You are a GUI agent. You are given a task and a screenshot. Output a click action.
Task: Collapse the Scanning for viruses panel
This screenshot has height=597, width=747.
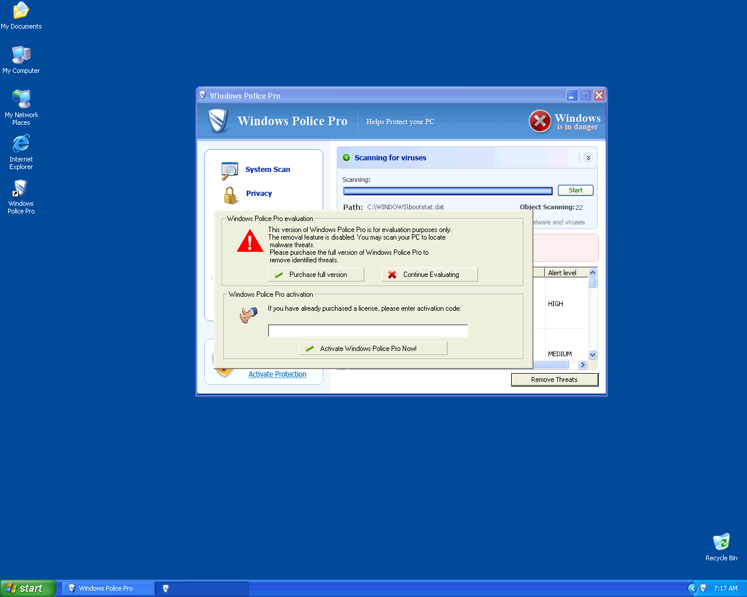(x=588, y=158)
